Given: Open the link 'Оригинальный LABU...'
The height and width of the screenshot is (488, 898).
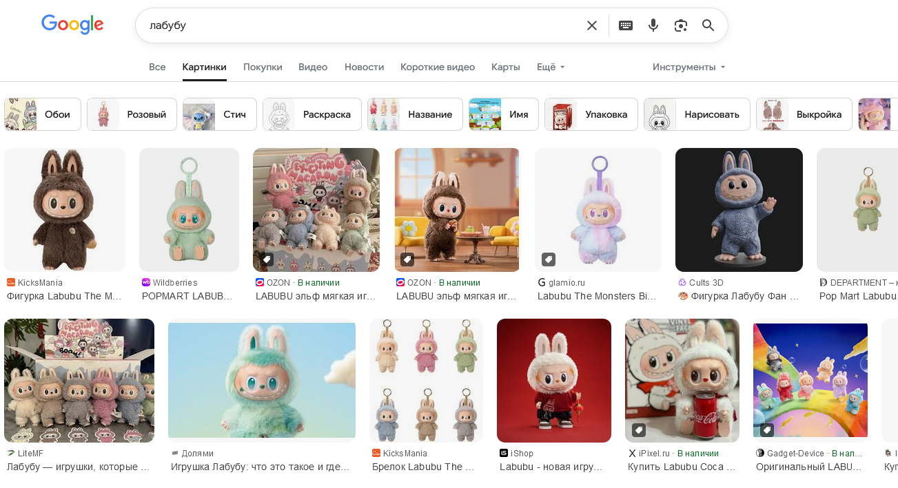Looking at the screenshot, I should [809, 467].
